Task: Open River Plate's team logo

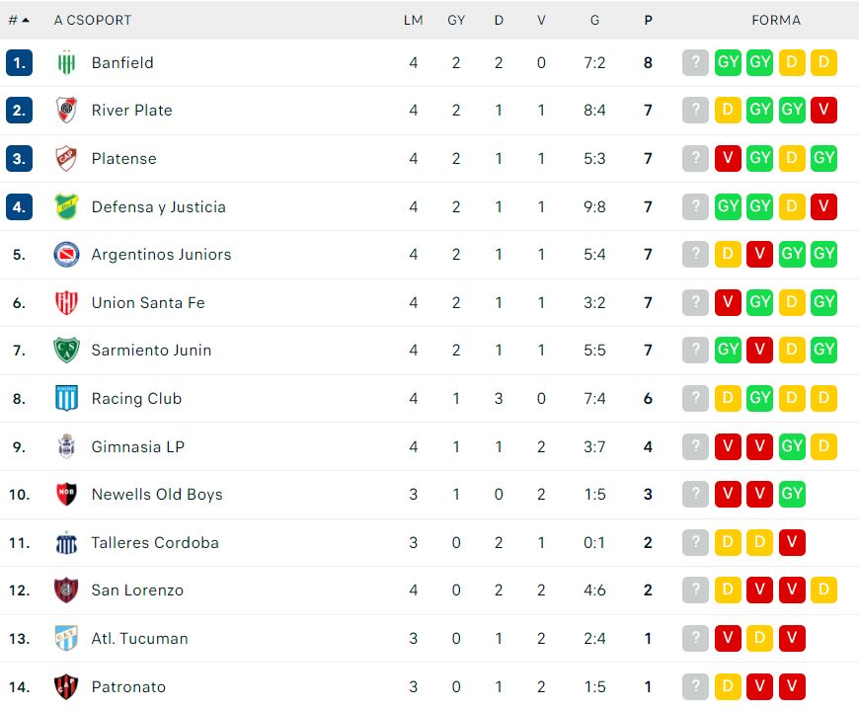Action: coord(66,111)
